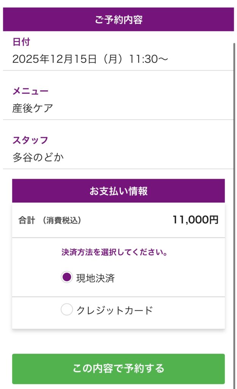This screenshot has width=237, height=389.
Task: Click the reservation date 2025年12月15日（月）
Action: (x=69, y=59)
